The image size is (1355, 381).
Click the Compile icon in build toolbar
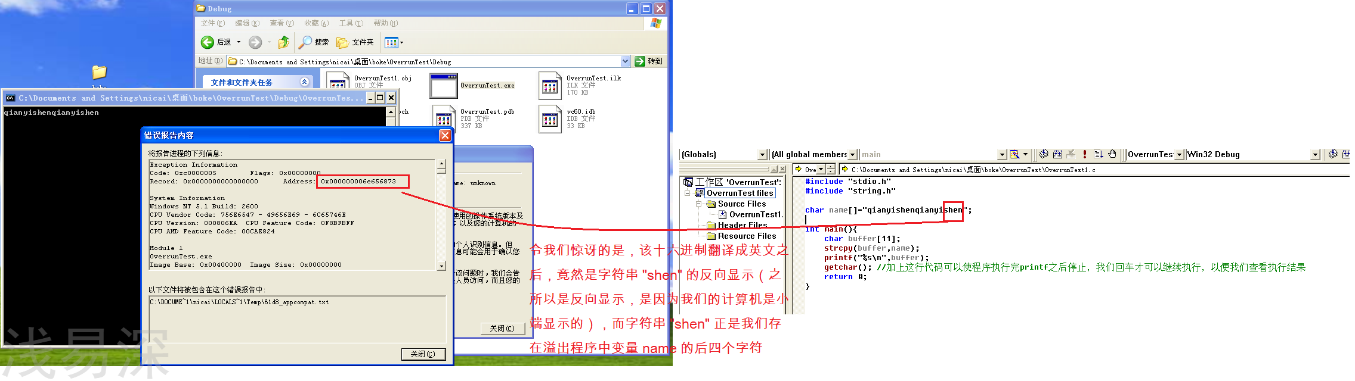point(1044,154)
